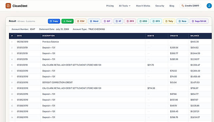Export the statement to Word
Image resolution: width=214 pixels, height=122 pixels.
pyautogui.click(x=94, y=21)
